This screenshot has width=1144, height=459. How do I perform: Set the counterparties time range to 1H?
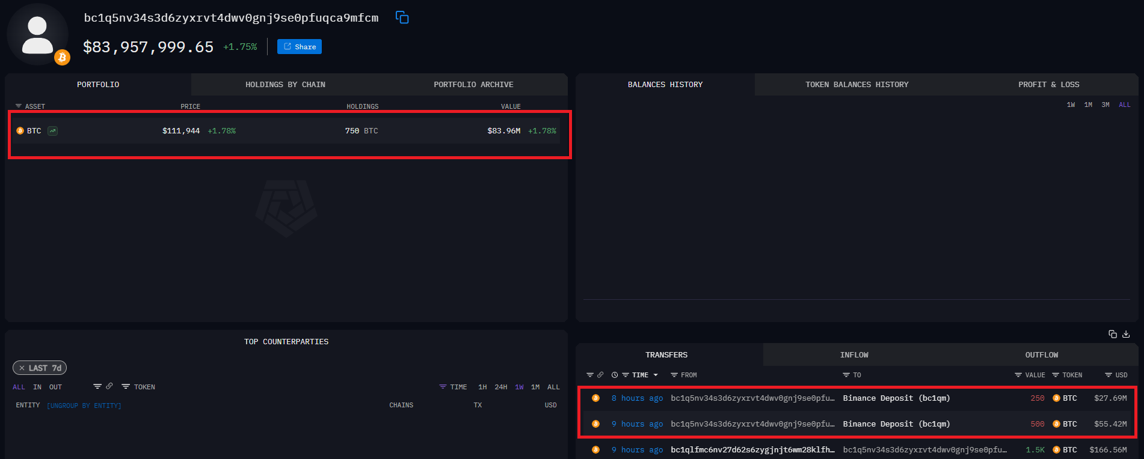482,388
